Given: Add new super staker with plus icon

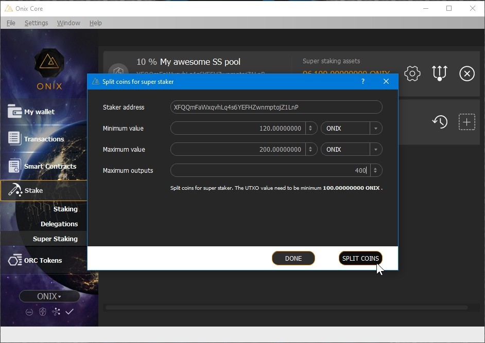Looking at the screenshot, I should coord(467,122).
